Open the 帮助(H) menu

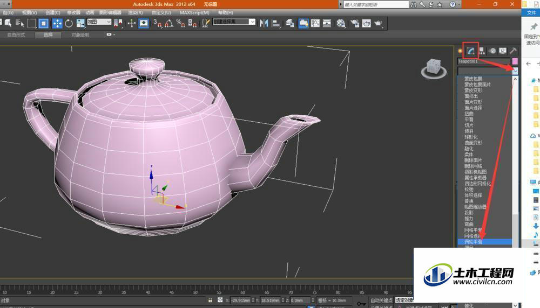pos(225,12)
